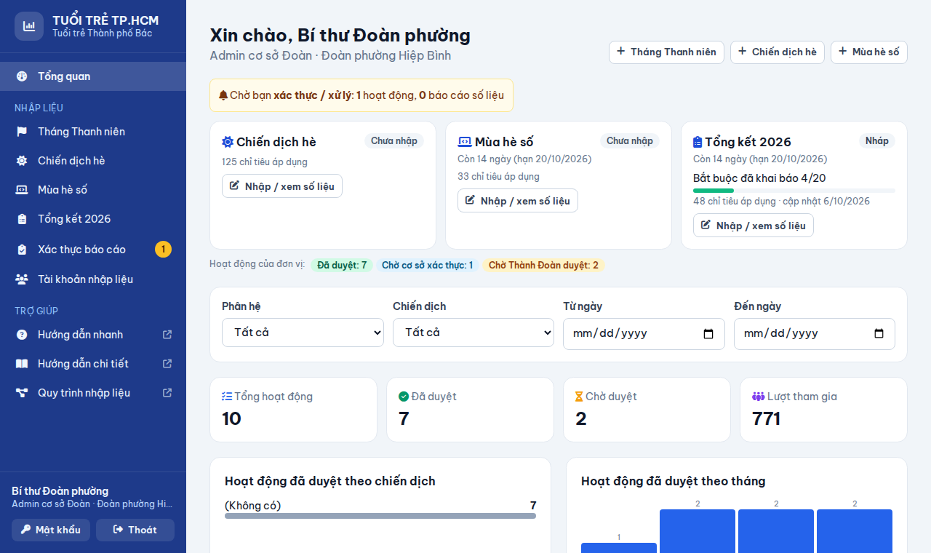Click the bell icon in the pending notice

[x=223, y=95]
